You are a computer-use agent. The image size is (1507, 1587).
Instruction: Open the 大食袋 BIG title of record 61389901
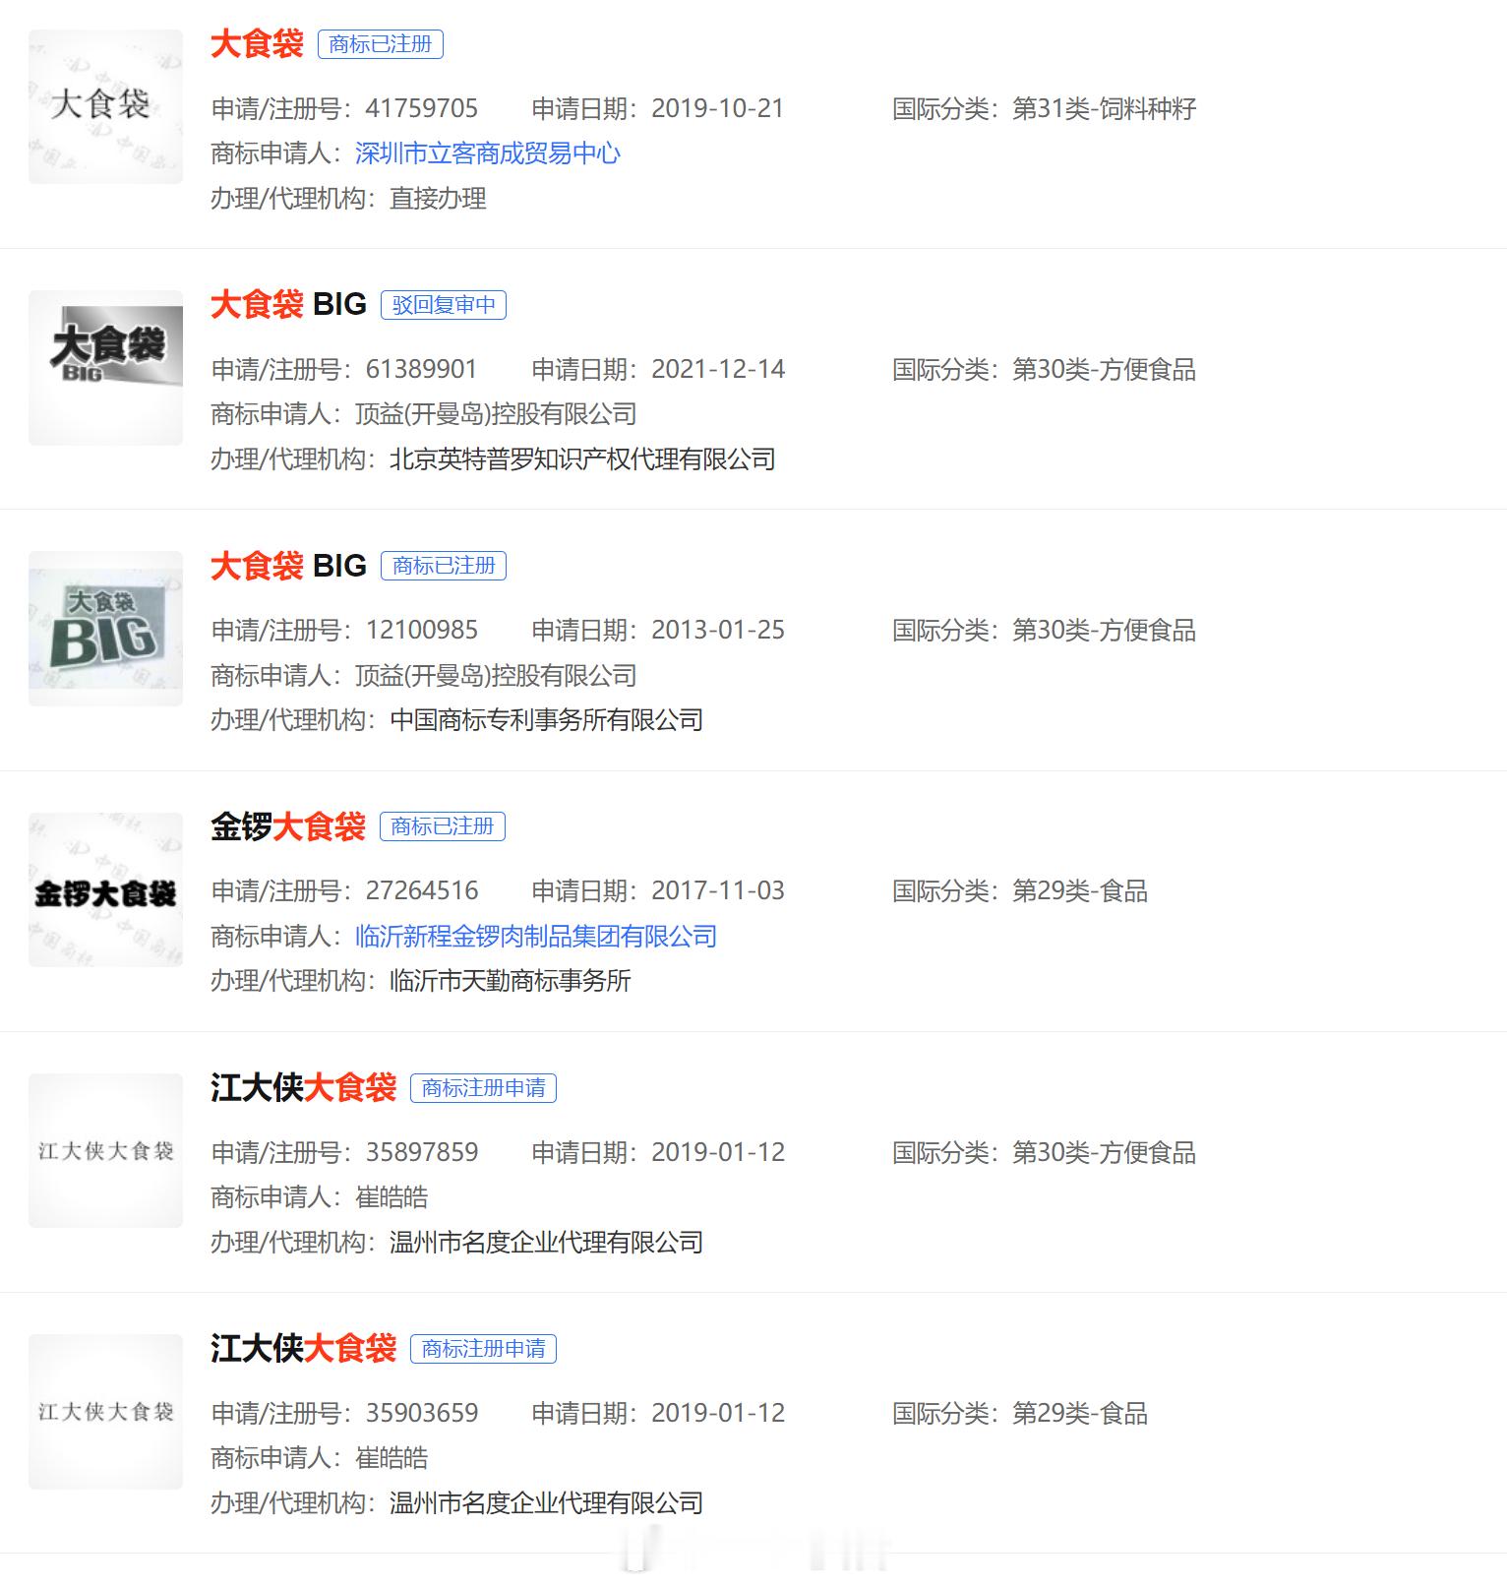click(288, 305)
